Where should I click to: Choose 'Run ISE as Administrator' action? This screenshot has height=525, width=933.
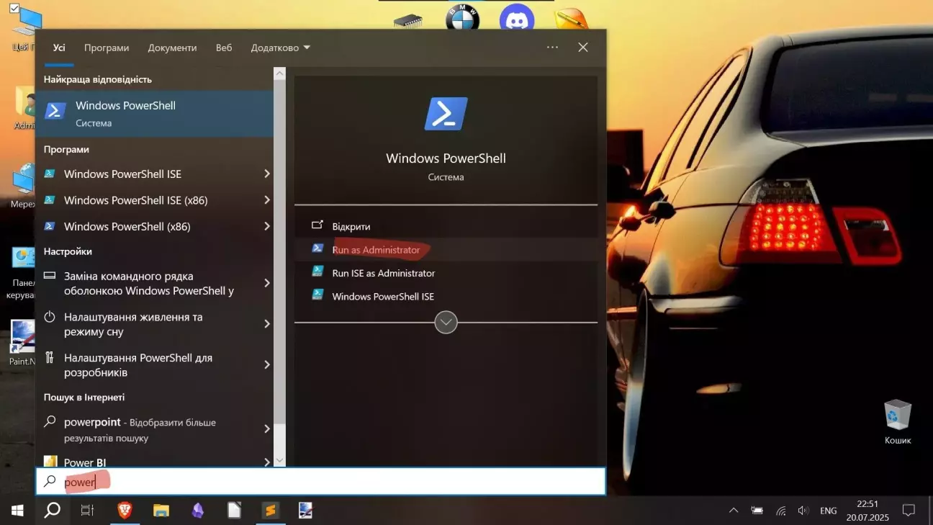(446, 273)
